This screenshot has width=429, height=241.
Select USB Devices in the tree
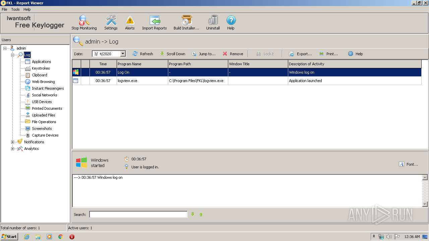point(42,102)
